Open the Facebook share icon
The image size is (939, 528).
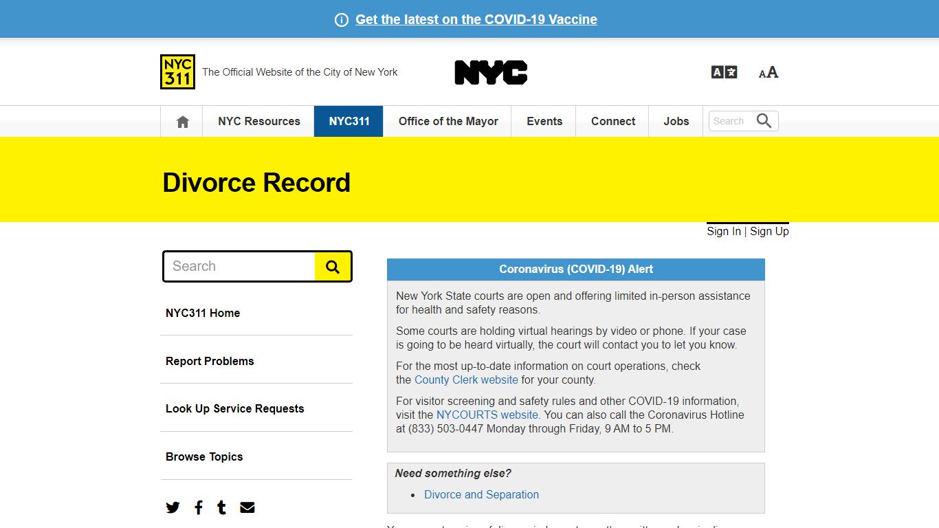click(199, 507)
